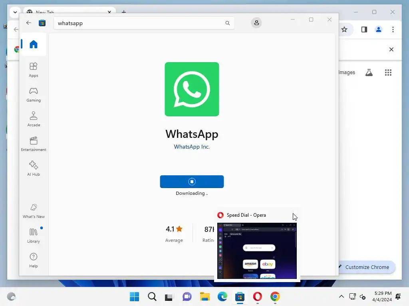
Task: Open network status tray icon
Action: pyautogui.click(x=353, y=296)
